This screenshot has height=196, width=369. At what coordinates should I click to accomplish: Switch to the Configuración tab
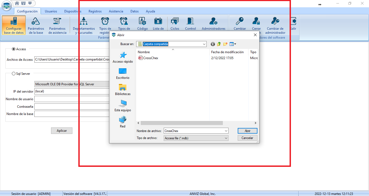pos(27,11)
